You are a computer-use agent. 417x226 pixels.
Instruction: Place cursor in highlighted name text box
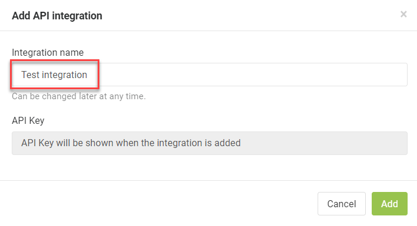click(x=209, y=75)
